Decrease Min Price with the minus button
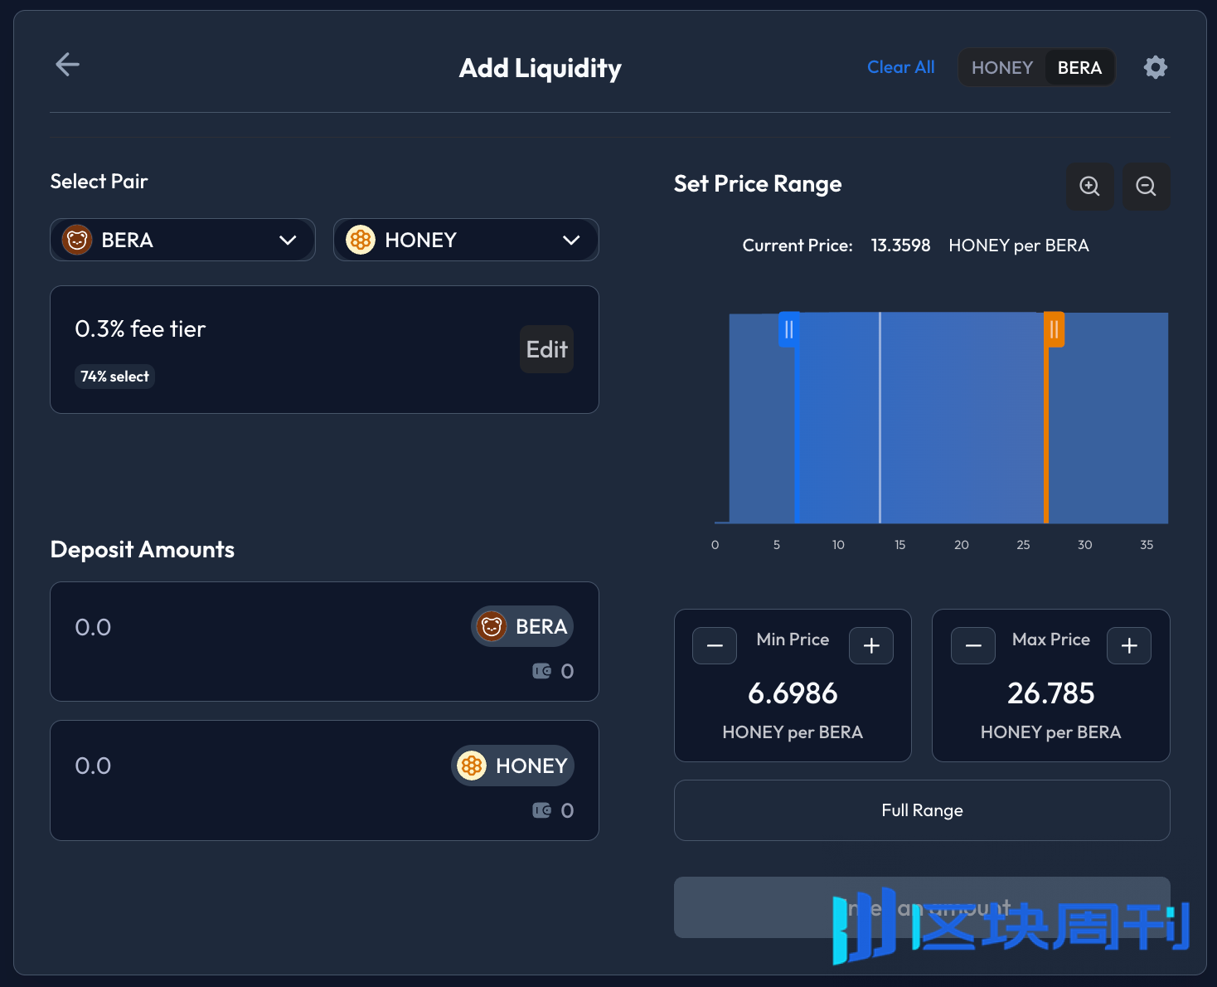The height and width of the screenshot is (987, 1217). point(715,646)
